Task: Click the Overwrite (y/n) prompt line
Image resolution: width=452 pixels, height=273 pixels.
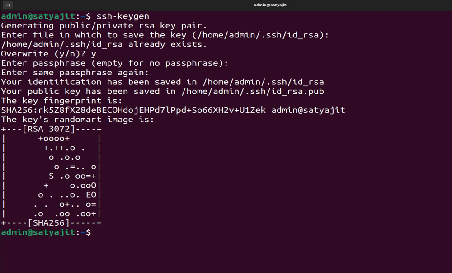Action: (x=48, y=54)
